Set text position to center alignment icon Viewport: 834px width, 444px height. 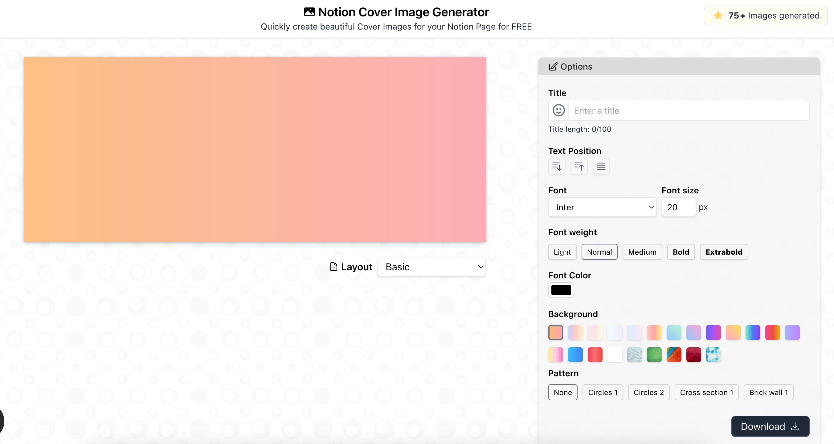(601, 166)
